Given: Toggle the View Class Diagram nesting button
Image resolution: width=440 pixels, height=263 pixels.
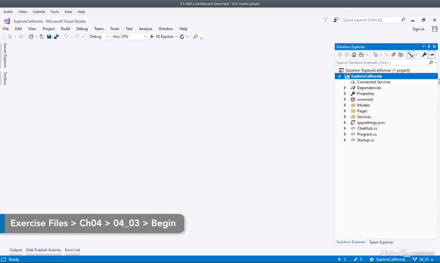Looking at the screenshot, I should [x=411, y=54].
